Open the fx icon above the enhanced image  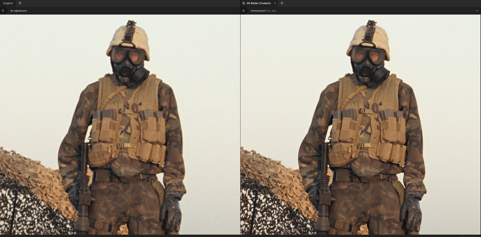click(x=244, y=11)
